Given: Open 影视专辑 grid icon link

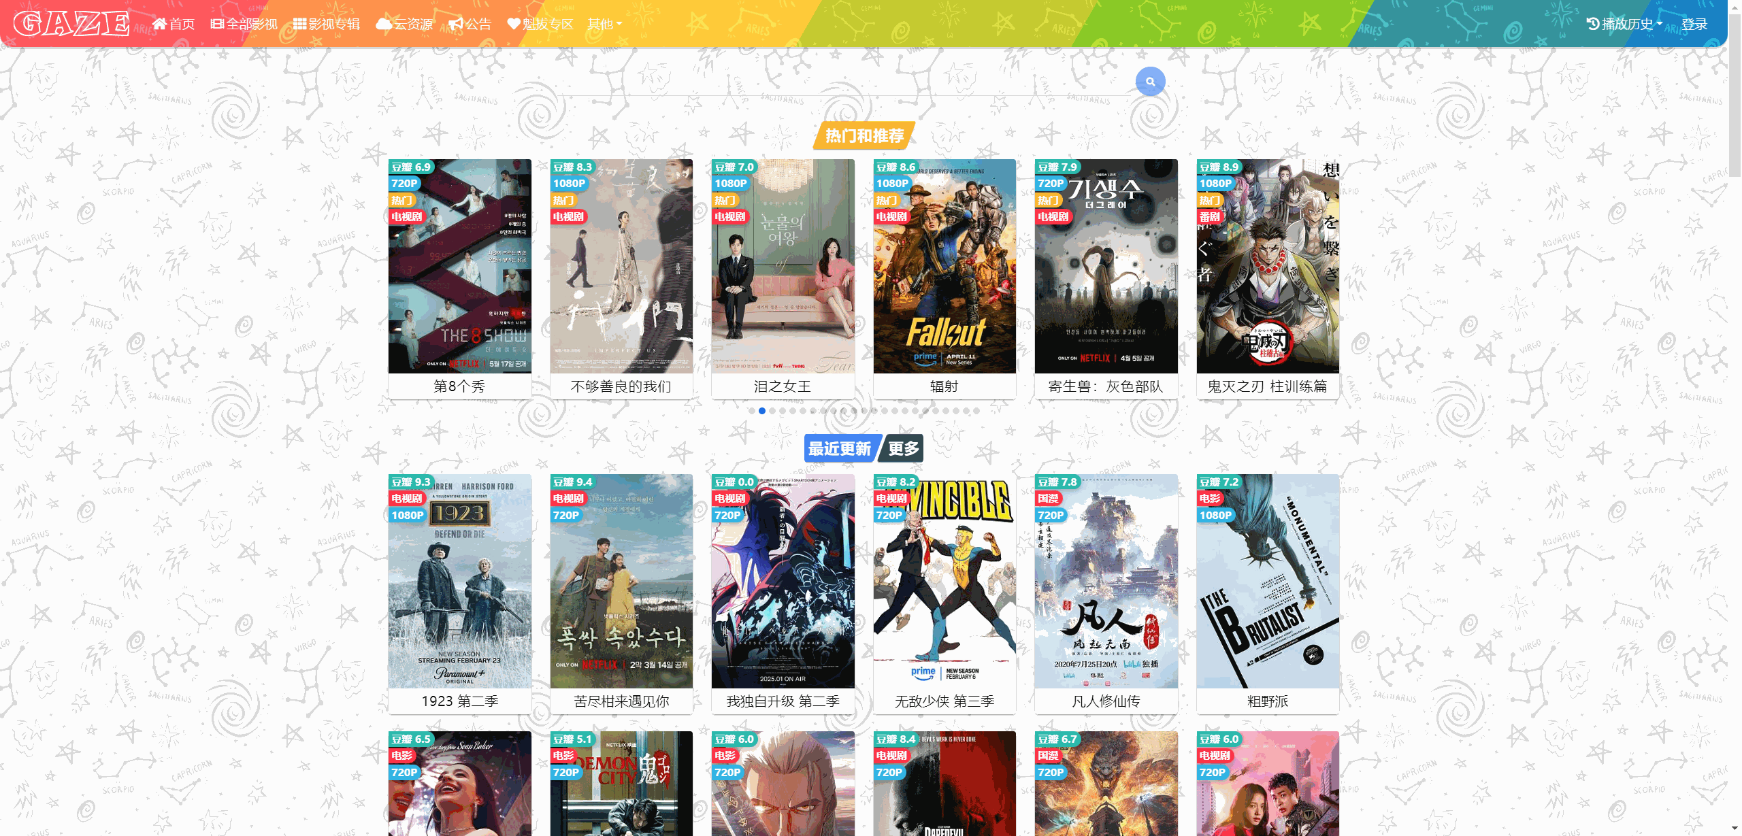Looking at the screenshot, I should tap(327, 24).
